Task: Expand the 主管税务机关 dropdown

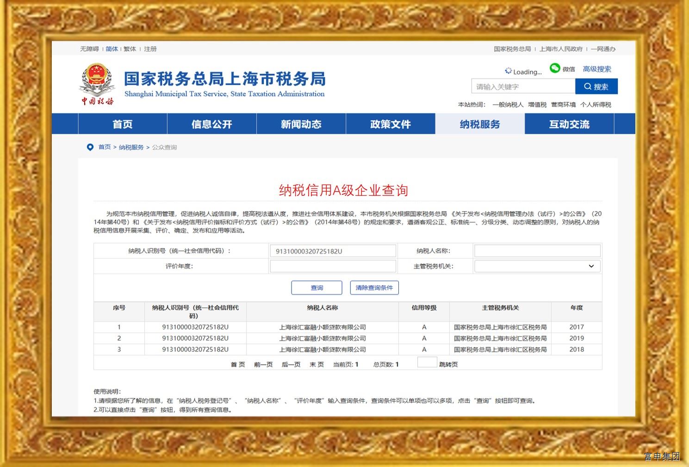Action: point(537,266)
